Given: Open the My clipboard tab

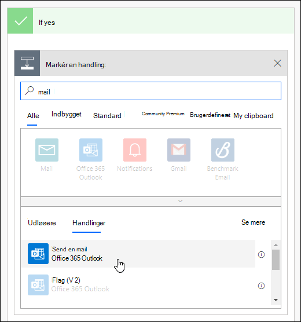Looking at the screenshot, I should click(x=254, y=116).
